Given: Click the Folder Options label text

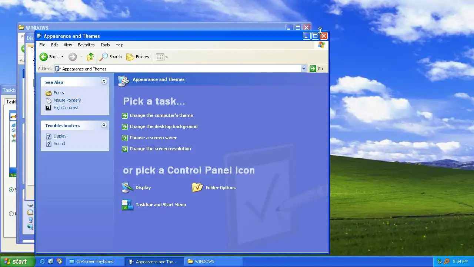Looking at the screenshot, I should coord(220,188).
